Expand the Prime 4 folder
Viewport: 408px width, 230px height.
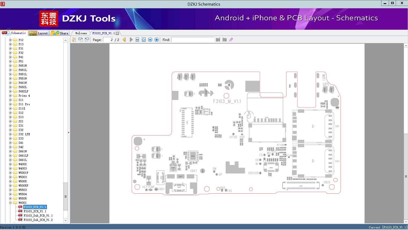click(10, 96)
